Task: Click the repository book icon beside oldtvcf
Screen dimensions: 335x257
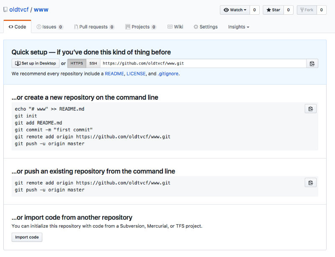Action: click(x=5, y=10)
